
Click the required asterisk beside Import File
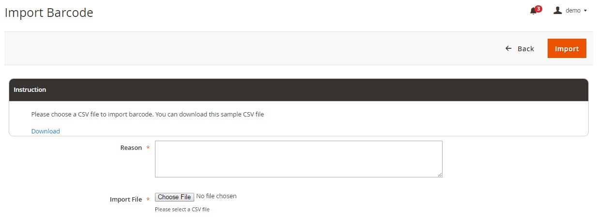click(148, 200)
